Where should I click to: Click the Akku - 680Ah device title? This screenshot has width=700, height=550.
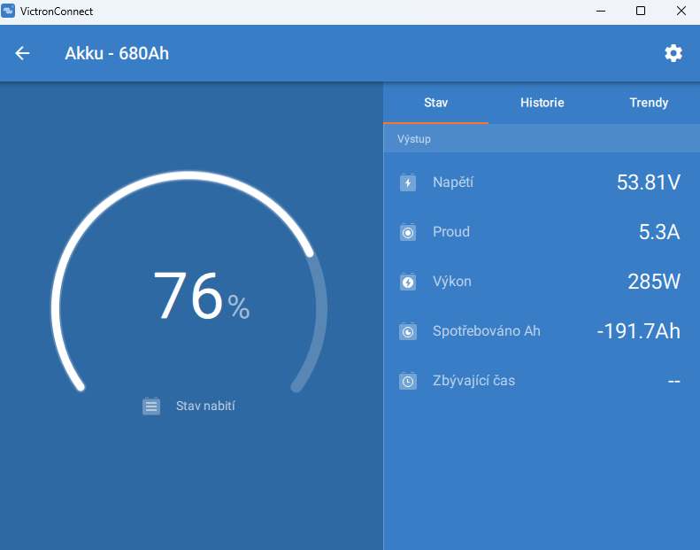[117, 53]
